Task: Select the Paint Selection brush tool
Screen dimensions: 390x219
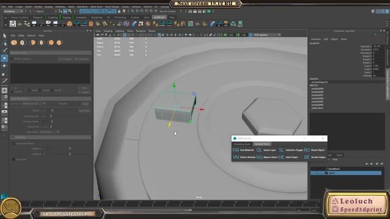Action: (4, 50)
